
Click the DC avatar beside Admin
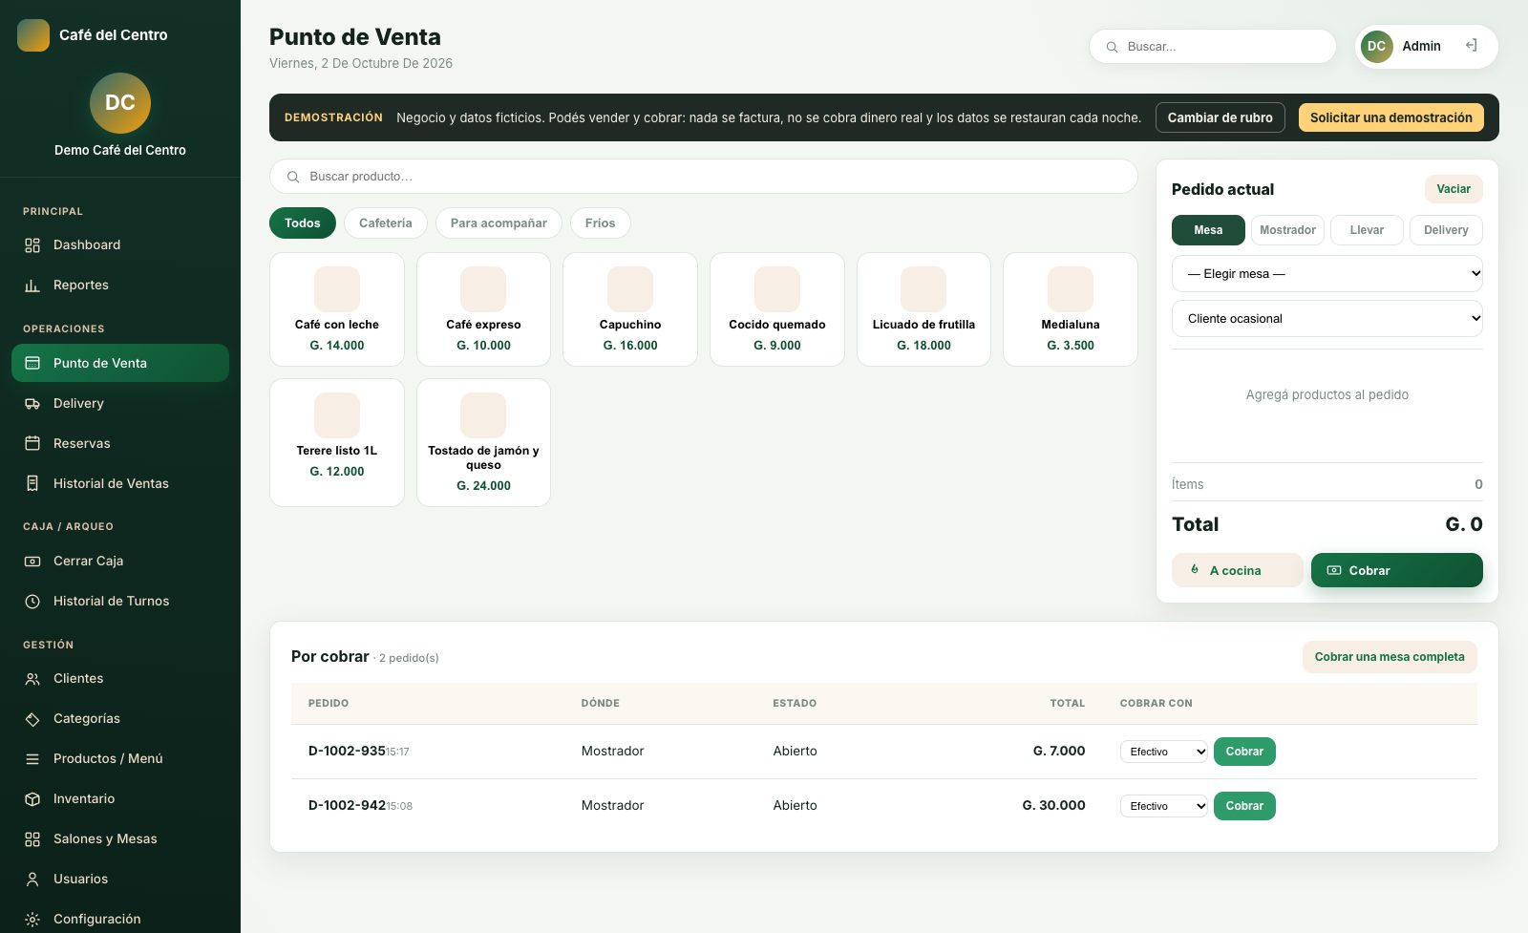pos(1377,46)
